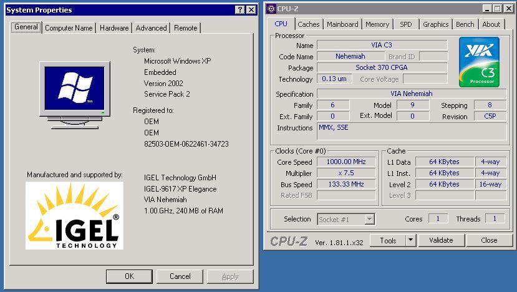
Task: Click the 1.00 GHz, 240 MB of RAM line
Action: pyautogui.click(x=183, y=211)
